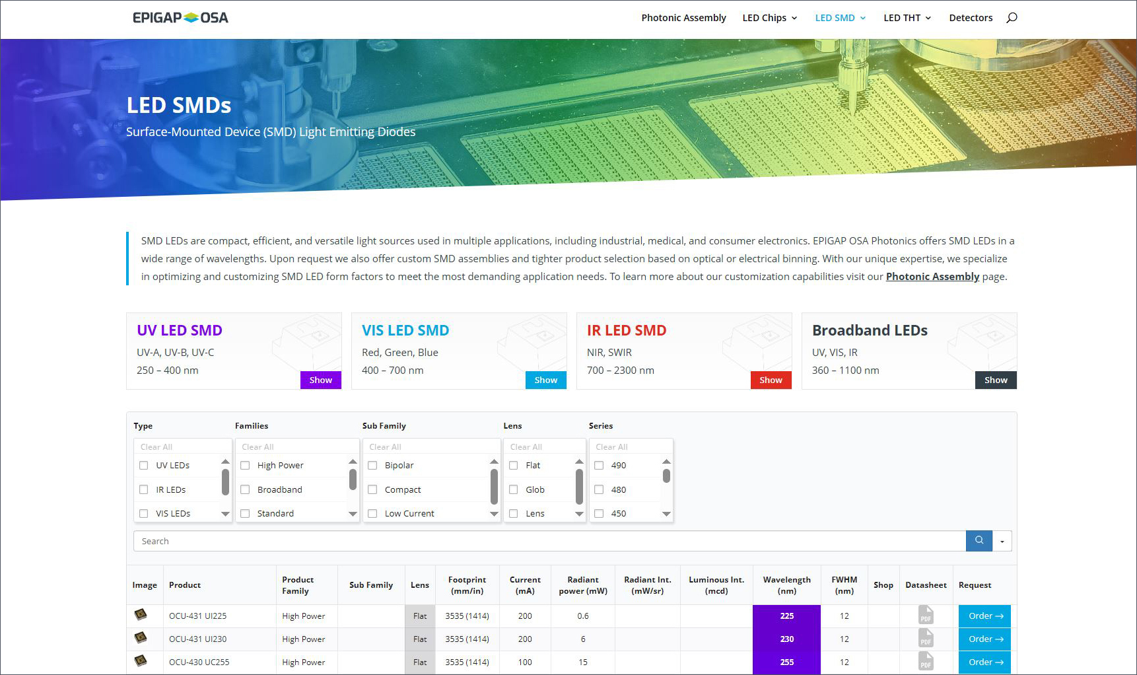Click OCU-430 UC255 product thumbnail image

pyautogui.click(x=141, y=660)
